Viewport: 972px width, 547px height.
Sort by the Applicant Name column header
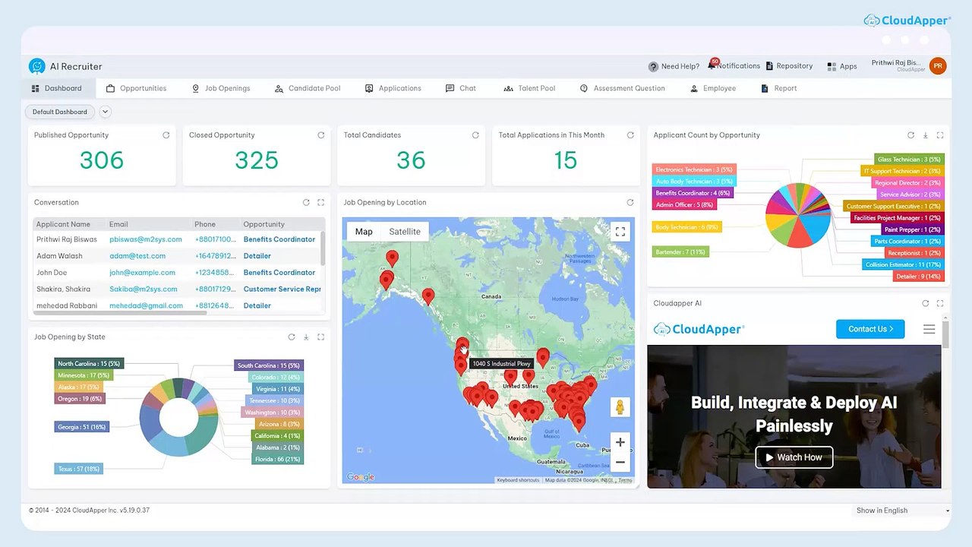tap(63, 225)
